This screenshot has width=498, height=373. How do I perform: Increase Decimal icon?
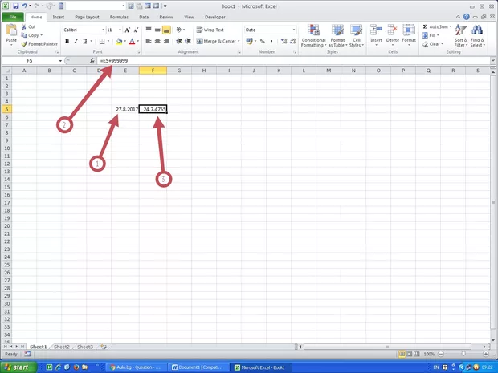coord(284,41)
